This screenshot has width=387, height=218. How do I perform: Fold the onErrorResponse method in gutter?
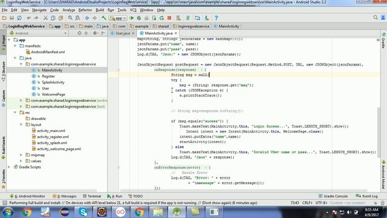(119, 168)
